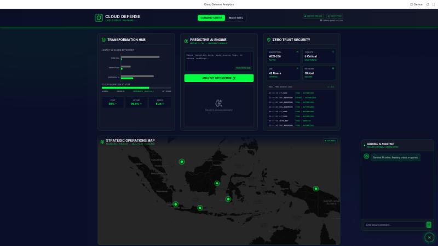This screenshot has width=438, height=246.
Task: Click the fullscreen icon in top bar
Action: pyautogui.click(x=434, y=4)
